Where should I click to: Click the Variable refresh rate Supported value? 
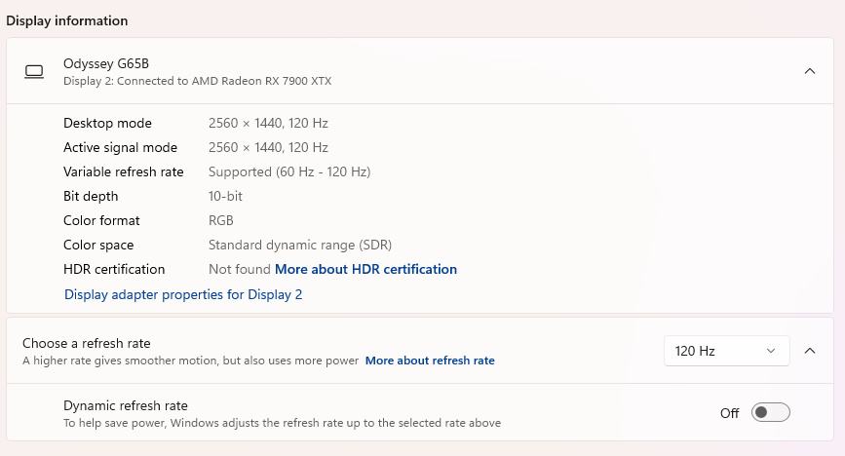pyautogui.click(x=289, y=171)
